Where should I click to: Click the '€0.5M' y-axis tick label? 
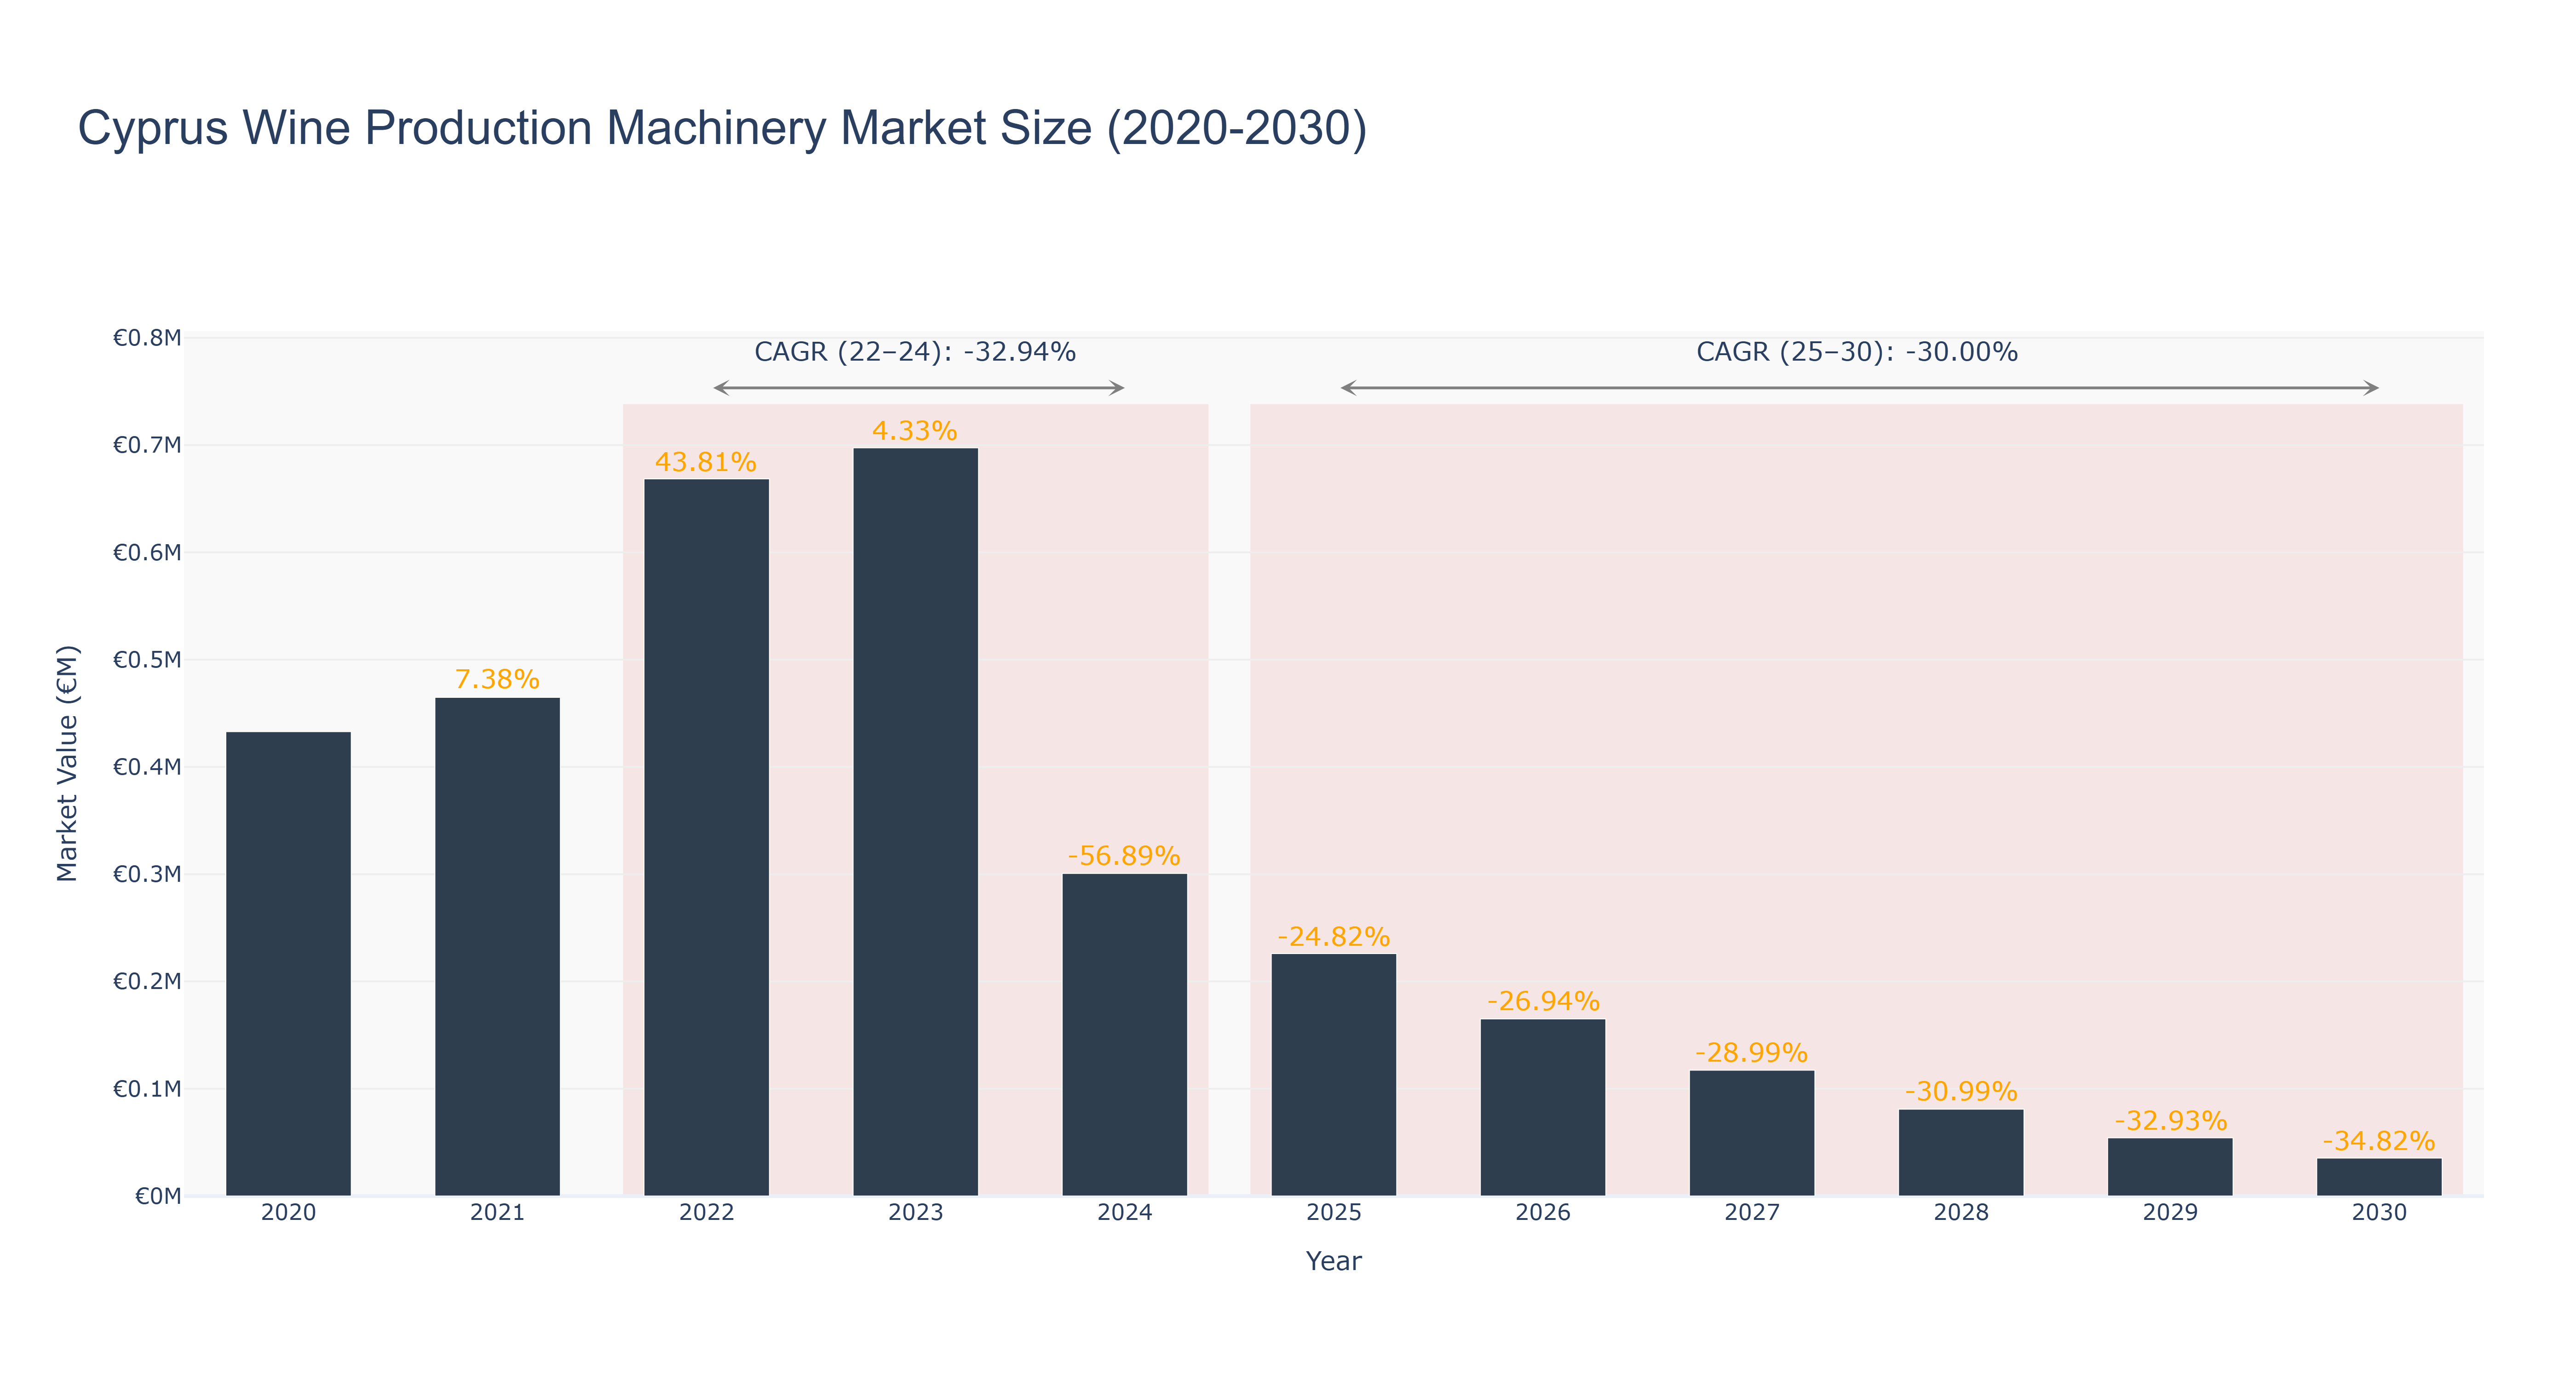tap(147, 660)
